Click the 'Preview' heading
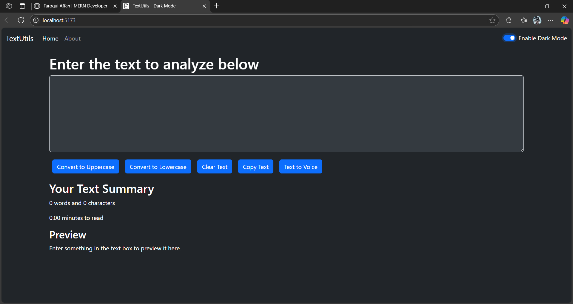This screenshot has width=573, height=304. [68, 235]
